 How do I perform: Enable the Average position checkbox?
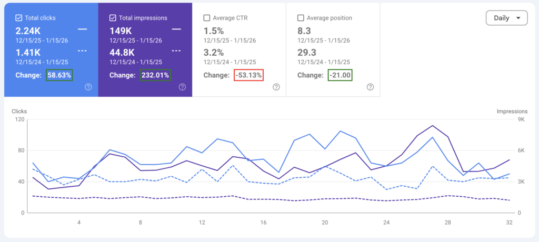[x=301, y=18]
